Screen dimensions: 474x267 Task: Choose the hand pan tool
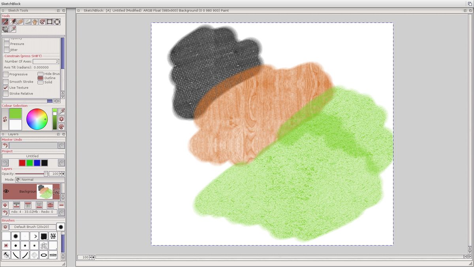35,22
